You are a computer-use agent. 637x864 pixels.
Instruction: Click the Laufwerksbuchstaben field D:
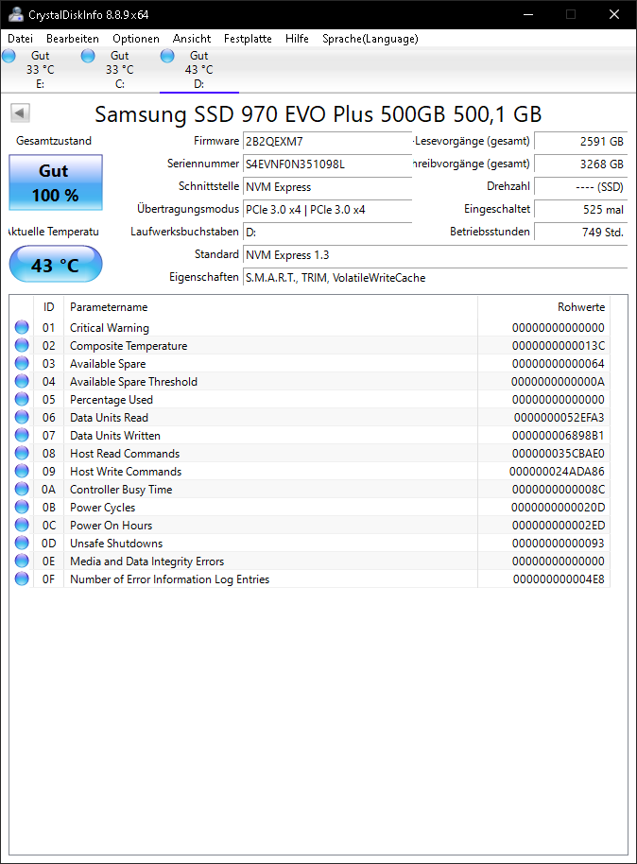coord(327,232)
